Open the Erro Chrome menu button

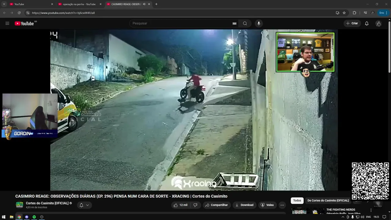[383, 13]
